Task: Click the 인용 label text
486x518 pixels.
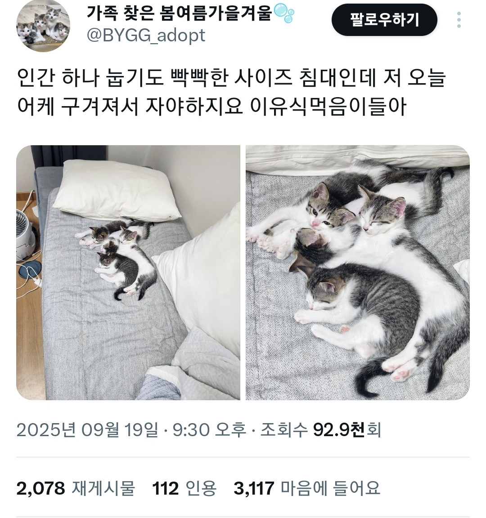Action: [201, 488]
